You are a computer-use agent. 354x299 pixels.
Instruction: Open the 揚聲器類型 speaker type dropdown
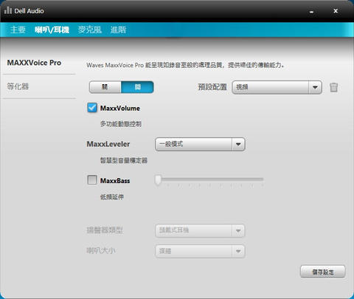pos(200,230)
